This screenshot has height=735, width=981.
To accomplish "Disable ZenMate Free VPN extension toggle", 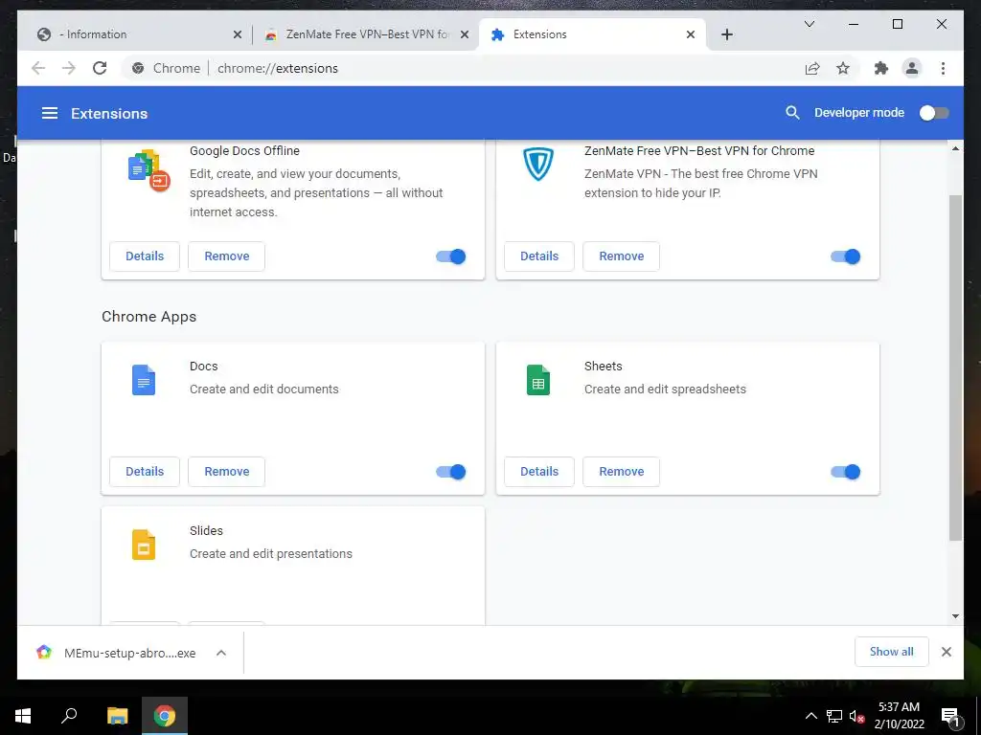I will pos(846,256).
